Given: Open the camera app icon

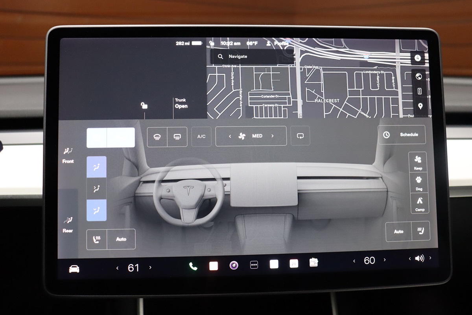Looking at the screenshot, I should pos(234,265).
